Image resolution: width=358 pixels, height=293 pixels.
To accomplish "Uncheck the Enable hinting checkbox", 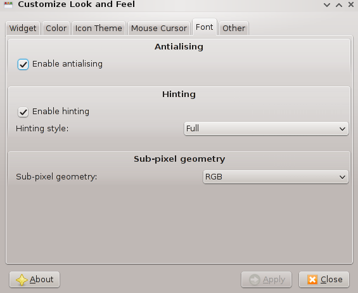I will [x=23, y=112].
